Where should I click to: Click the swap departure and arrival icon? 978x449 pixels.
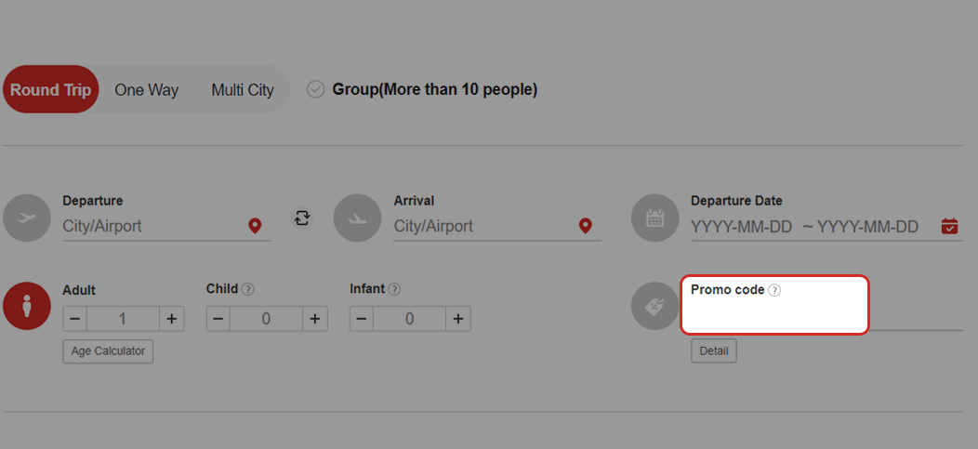point(302,218)
